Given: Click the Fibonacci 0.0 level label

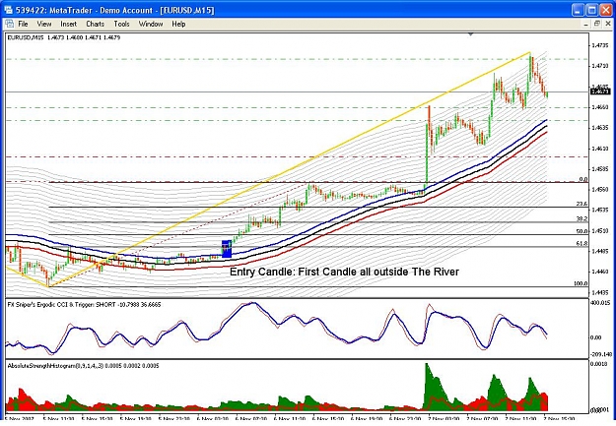Looking at the screenshot, I should (x=583, y=179).
